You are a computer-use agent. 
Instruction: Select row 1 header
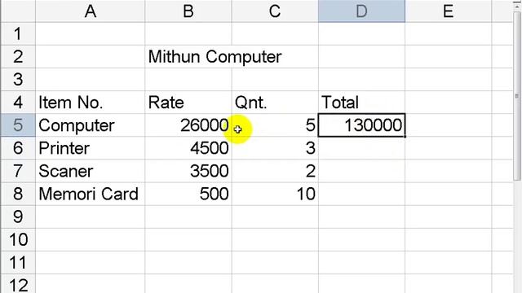(18, 34)
